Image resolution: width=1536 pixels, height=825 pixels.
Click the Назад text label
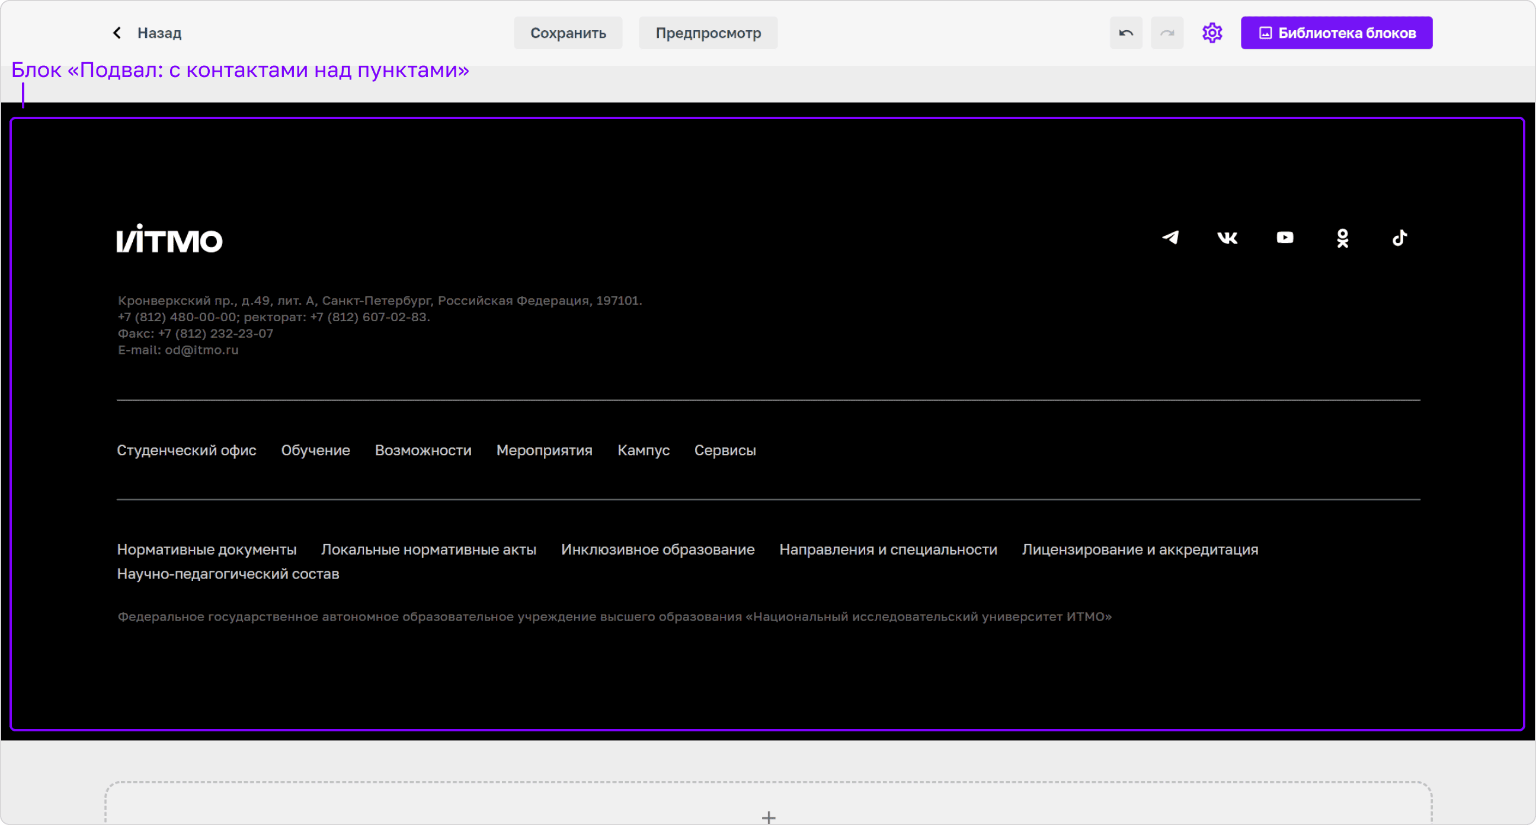[159, 33]
